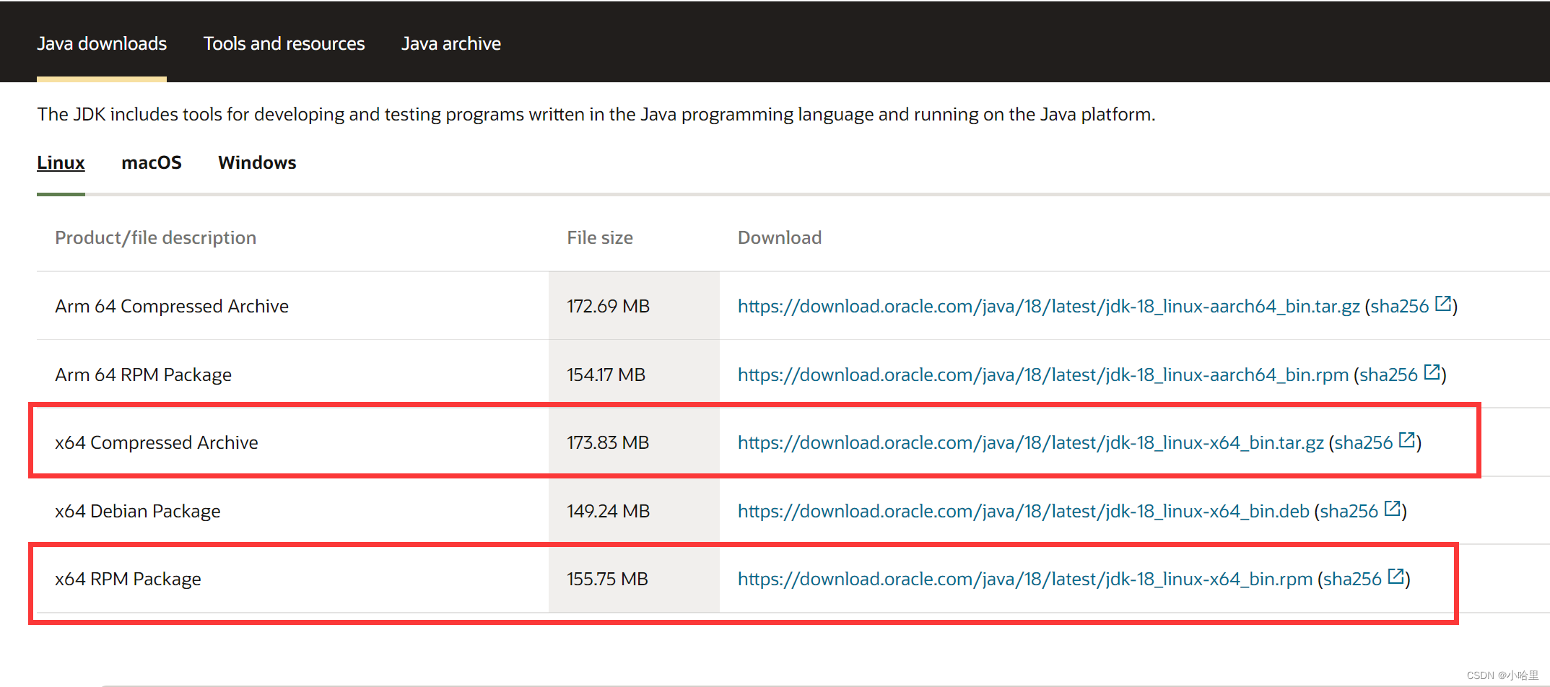Select the Linux platform tab
The image size is (1550, 687).
click(61, 162)
